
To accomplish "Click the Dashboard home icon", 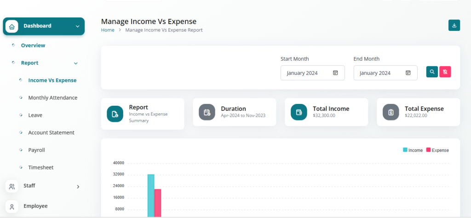I will [11, 26].
